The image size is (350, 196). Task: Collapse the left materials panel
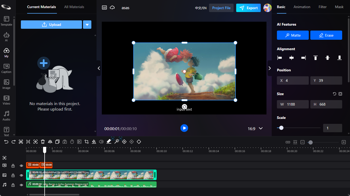99,68
